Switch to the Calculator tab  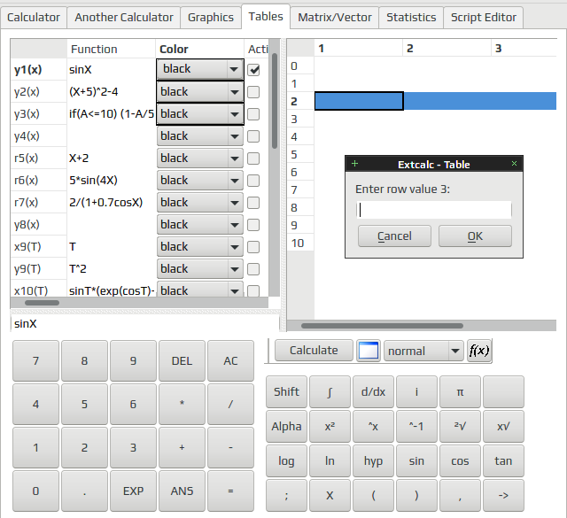tap(34, 18)
